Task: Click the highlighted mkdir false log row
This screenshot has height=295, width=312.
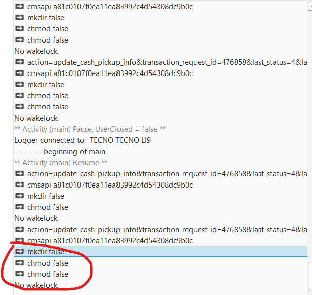Action: (161, 251)
